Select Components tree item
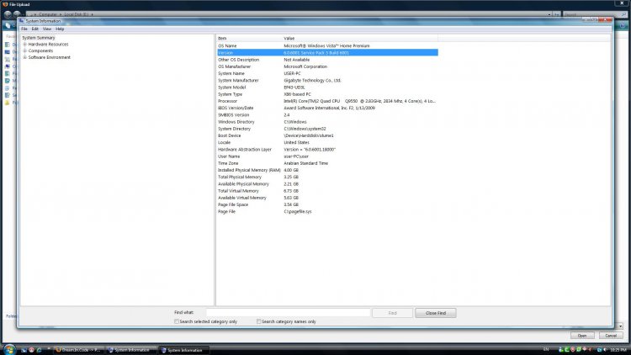Image resolution: width=631 pixels, height=355 pixels. (40, 50)
